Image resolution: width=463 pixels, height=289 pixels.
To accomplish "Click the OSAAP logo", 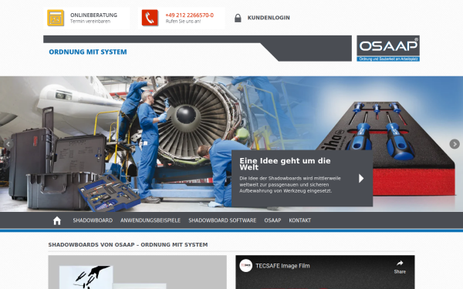I will [388, 49].
